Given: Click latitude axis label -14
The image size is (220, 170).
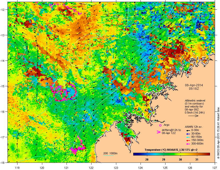Looking at the screenshot, I should (3, 61).
